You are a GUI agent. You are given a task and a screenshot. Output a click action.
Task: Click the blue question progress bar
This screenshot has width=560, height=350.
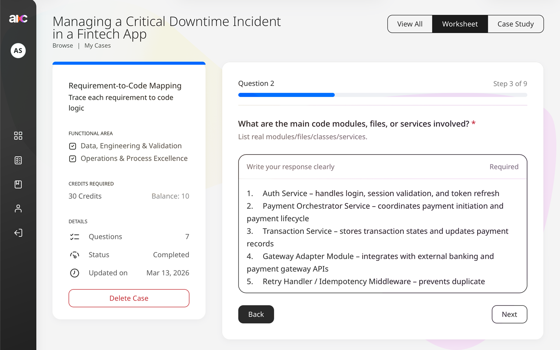(x=286, y=95)
